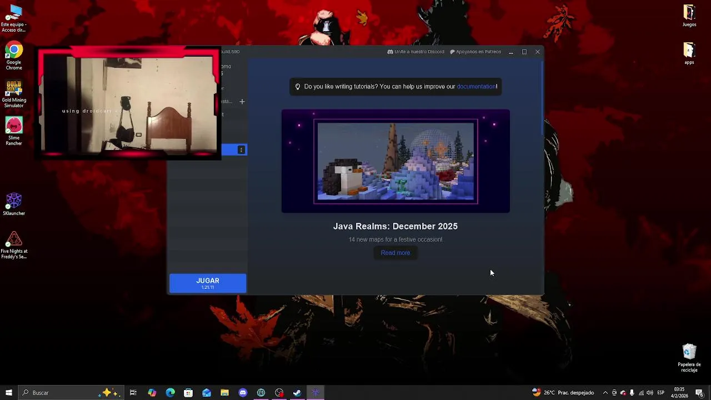
Task: Open Microsoft Edge from taskbar
Action: tap(170, 393)
